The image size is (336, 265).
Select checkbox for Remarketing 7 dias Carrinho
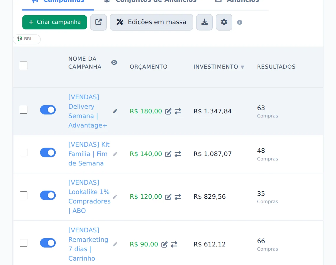(x=24, y=243)
